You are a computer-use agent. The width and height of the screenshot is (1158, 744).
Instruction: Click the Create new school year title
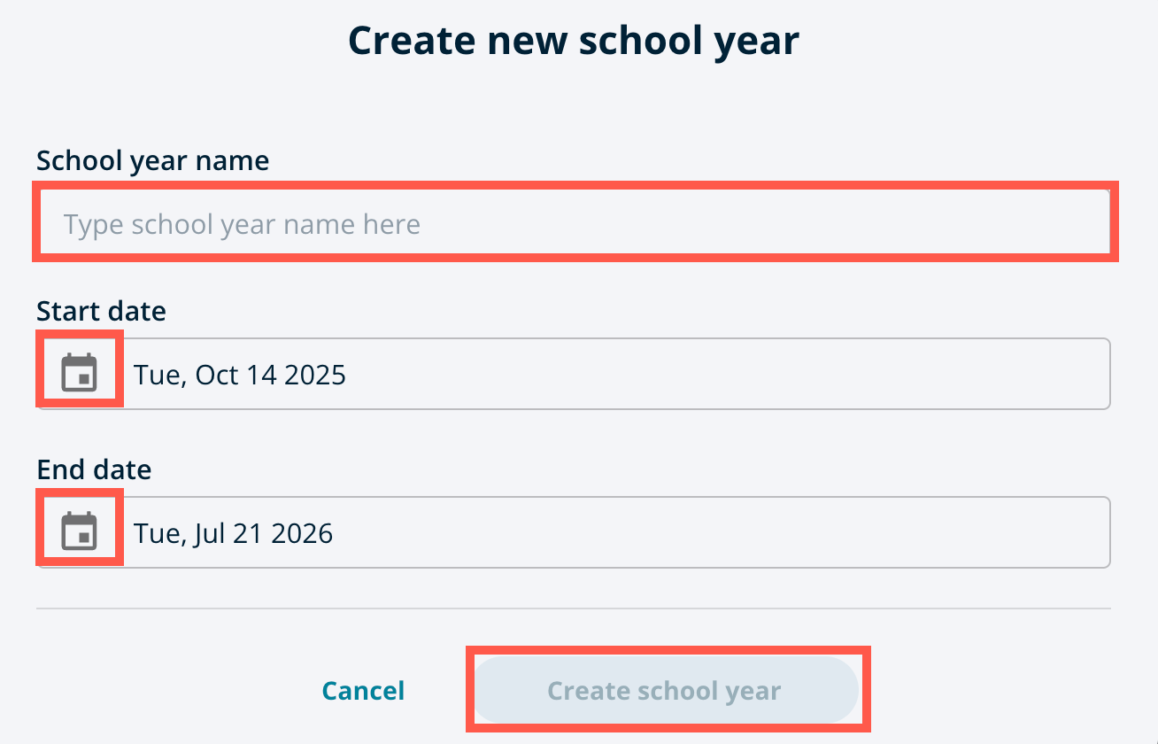coord(575,39)
